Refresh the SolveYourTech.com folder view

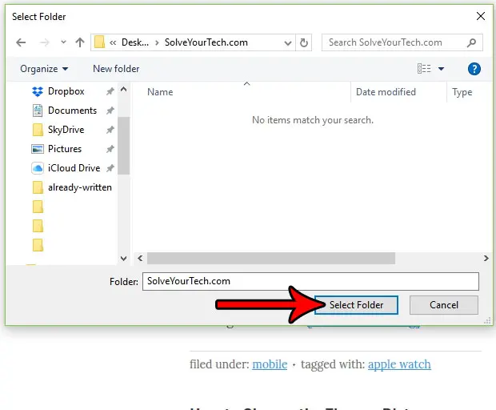304,42
